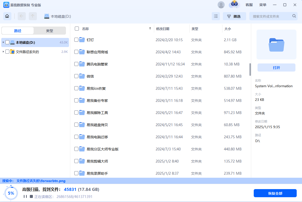
Task: Click the up-one-level arrow button
Action: (x=33, y=16)
